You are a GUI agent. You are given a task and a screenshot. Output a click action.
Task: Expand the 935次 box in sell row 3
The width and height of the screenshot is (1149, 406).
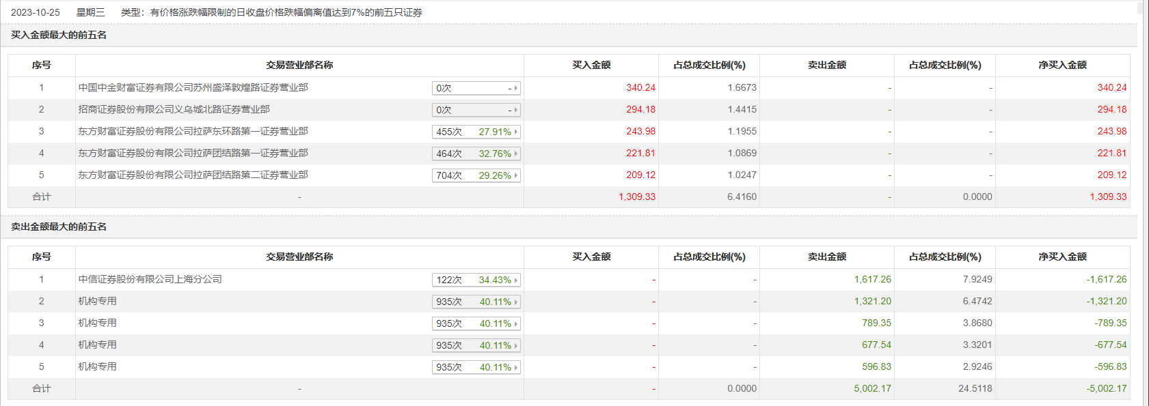pyautogui.click(x=476, y=323)
